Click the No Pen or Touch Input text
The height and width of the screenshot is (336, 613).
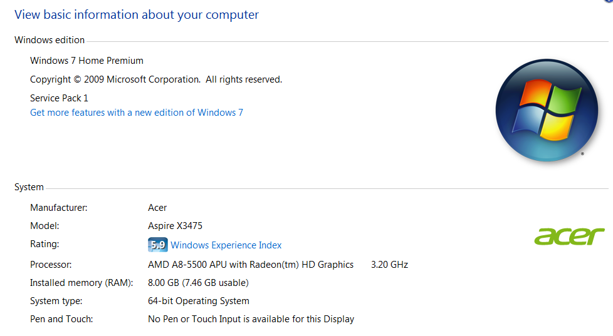pyautogui.click(x=251, y=319)
